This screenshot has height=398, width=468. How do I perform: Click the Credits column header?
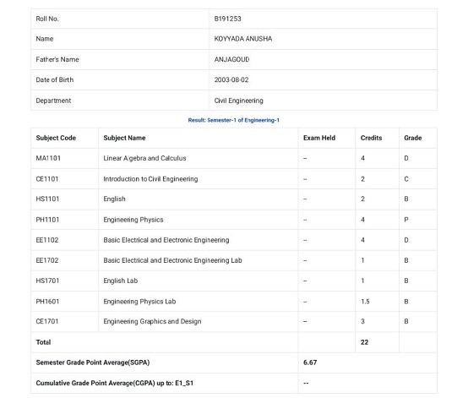point(372,138)
